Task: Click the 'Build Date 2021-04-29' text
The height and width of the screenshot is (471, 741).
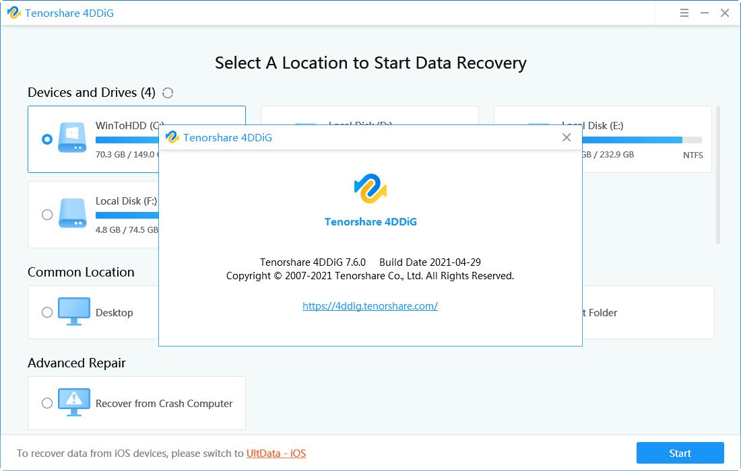Action: click(x=430, y=262)
